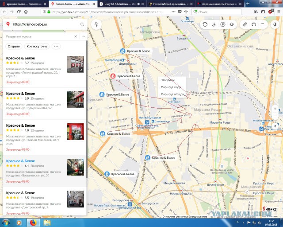Open the Firefox library icon

[256, 12]
